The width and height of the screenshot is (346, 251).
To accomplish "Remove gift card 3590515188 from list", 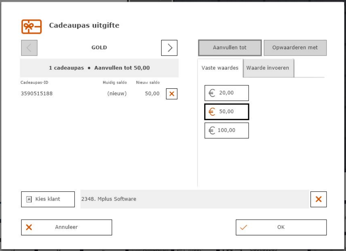I will [171, 94].
